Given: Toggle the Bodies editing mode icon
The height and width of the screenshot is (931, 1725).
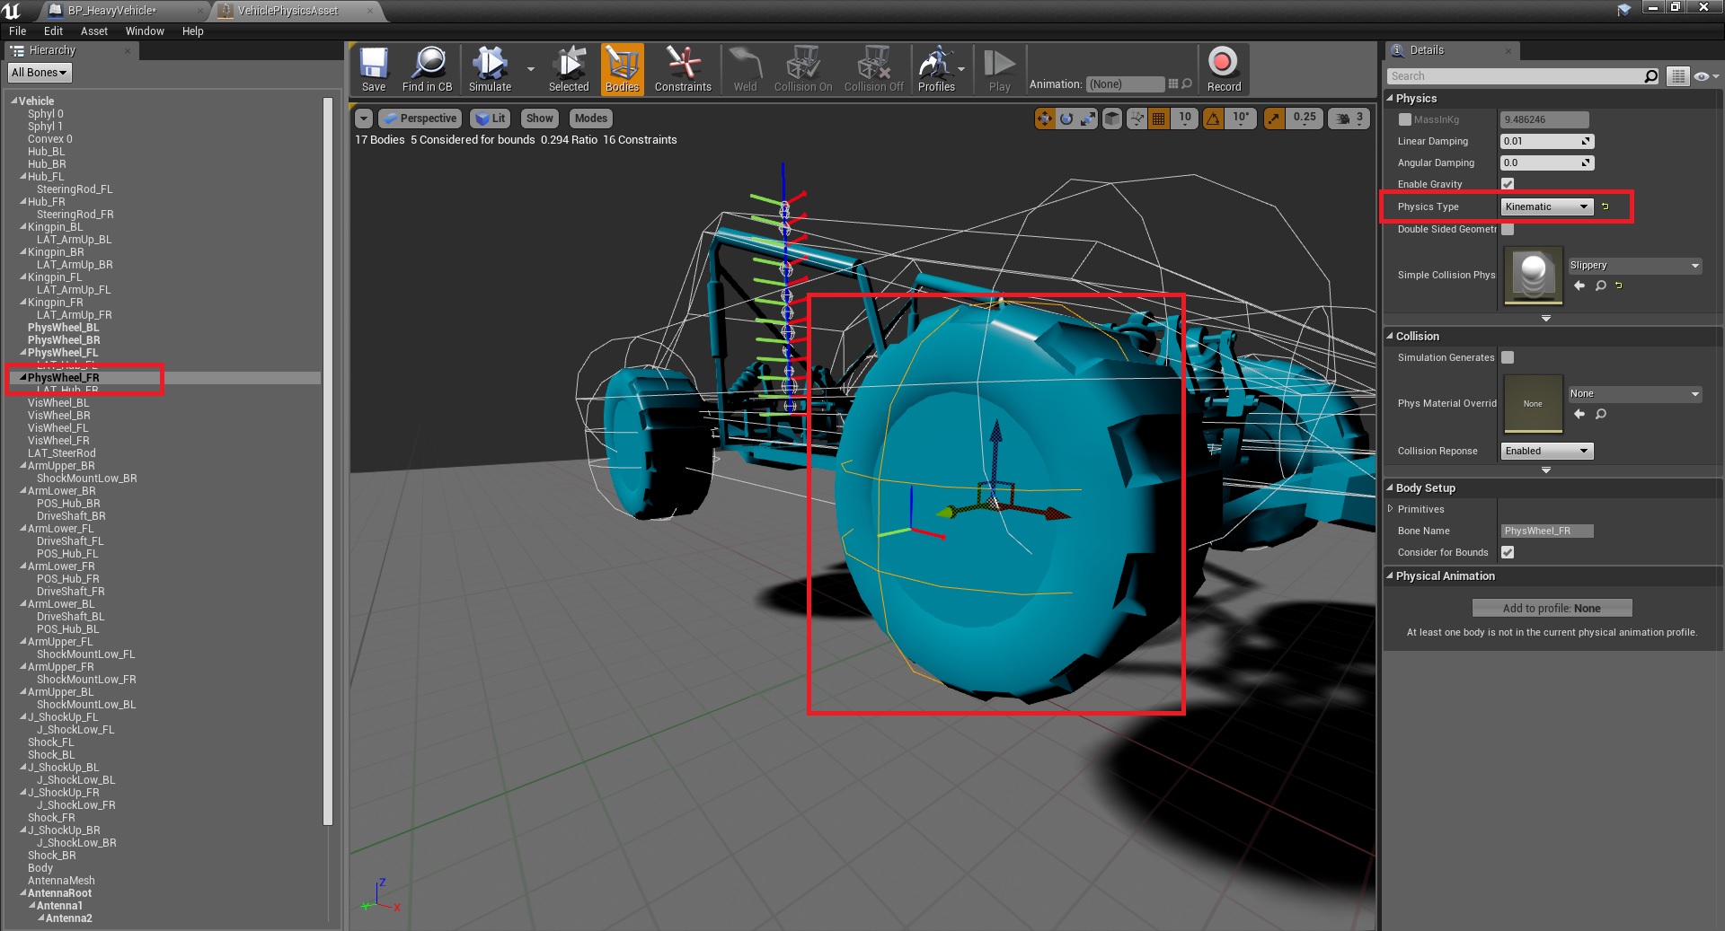Looking at the screenshot, I should pos(622,68).
